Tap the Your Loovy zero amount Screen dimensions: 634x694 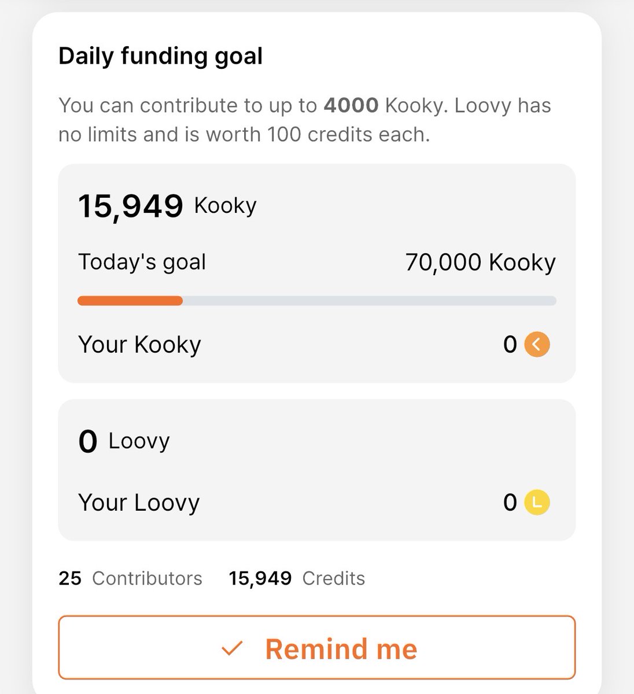(x=510, y=502)
